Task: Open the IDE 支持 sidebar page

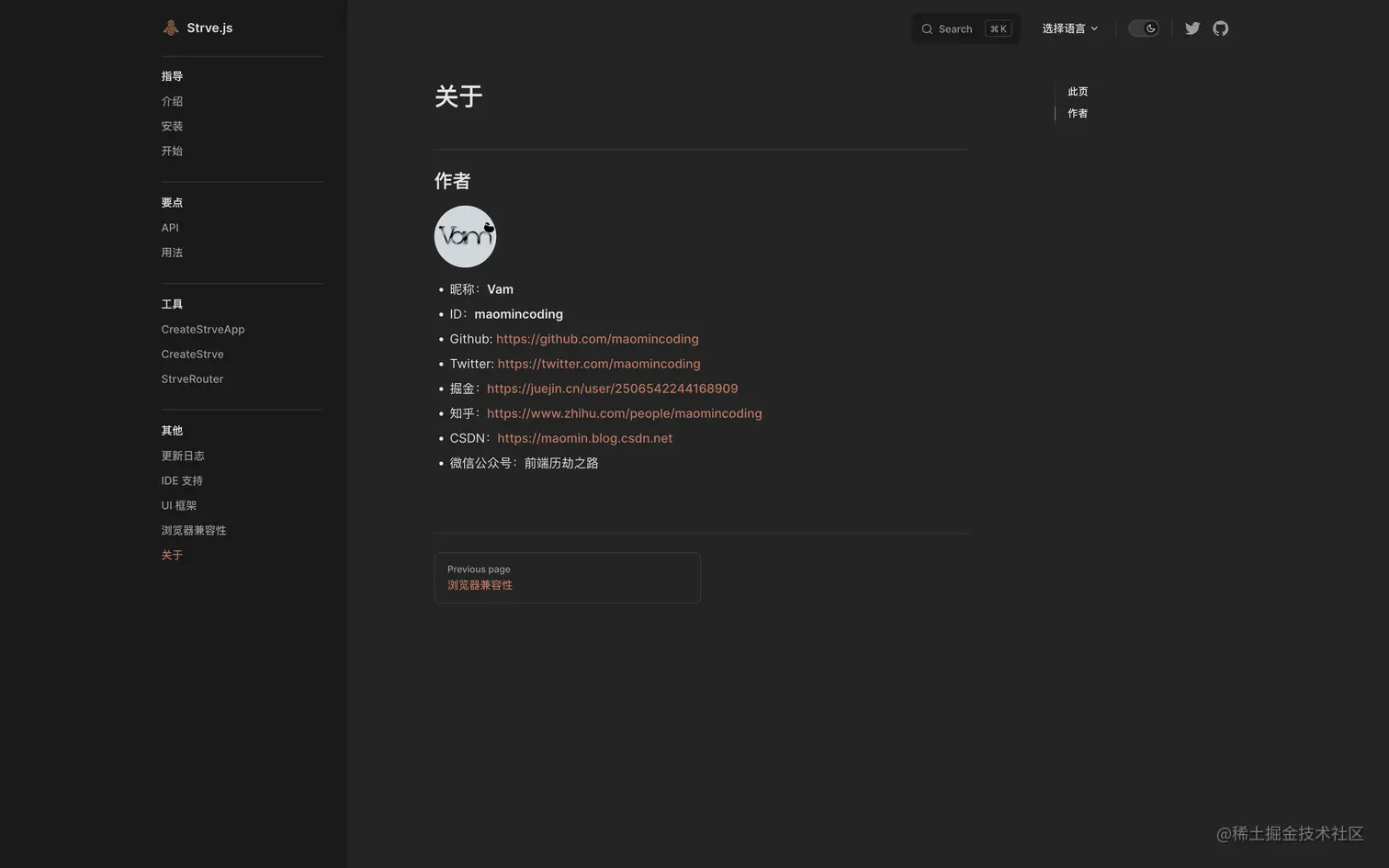Action: pos(182,480)
